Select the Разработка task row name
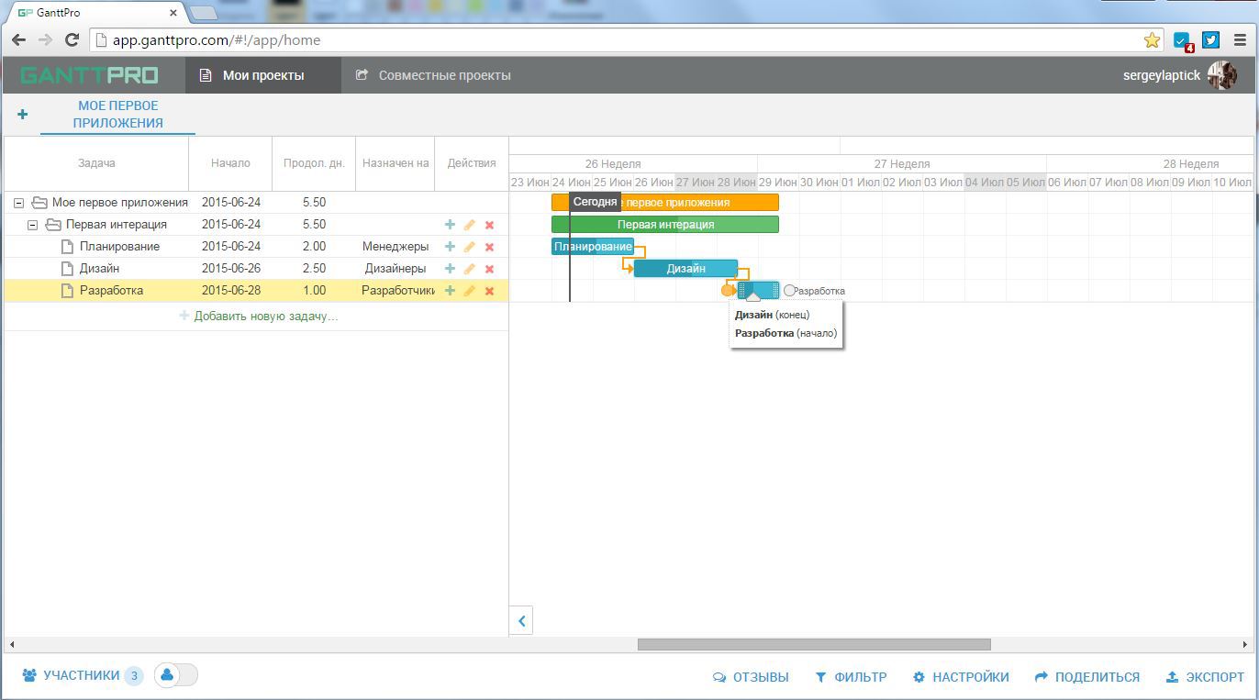This screenshot has width=1259, height=700. pyautogui.click(x=111, y=291)
